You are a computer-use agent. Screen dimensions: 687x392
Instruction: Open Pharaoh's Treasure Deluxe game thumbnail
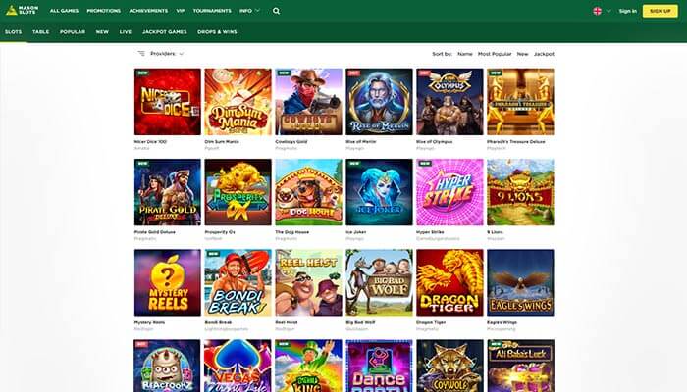pos(520,102)
